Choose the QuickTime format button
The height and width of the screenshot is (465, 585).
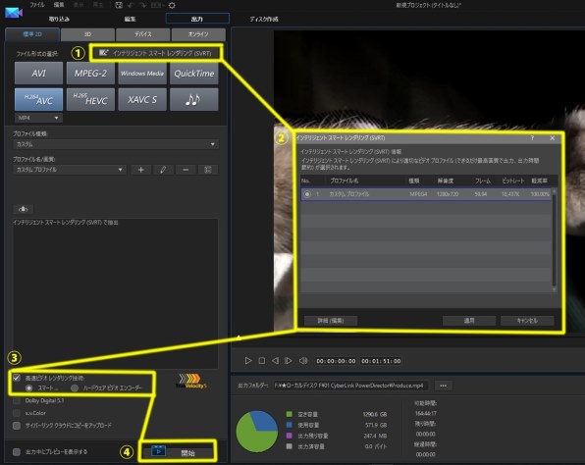coord(194,74)
